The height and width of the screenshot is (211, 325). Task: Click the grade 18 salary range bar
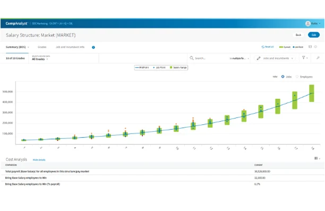[x=312, y=93]
